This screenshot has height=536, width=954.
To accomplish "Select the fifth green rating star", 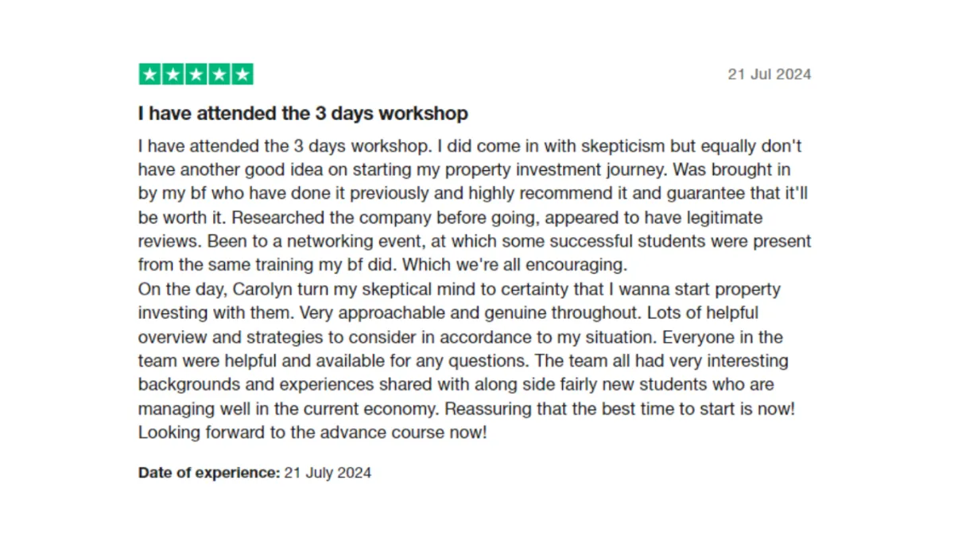I will tap(242, 75).
